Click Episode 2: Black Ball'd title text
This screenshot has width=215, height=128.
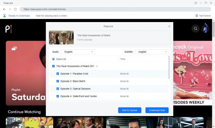click(x=73, y=81)
